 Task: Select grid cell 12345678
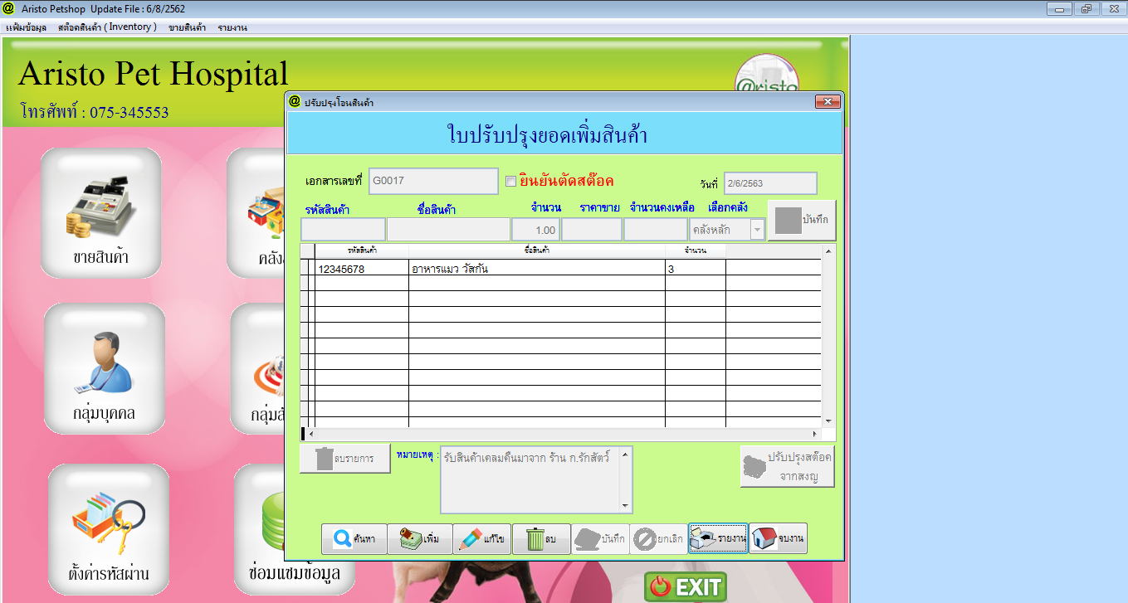[362, 269]
